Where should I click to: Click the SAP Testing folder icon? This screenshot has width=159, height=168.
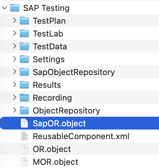click(x=15, y=8)
